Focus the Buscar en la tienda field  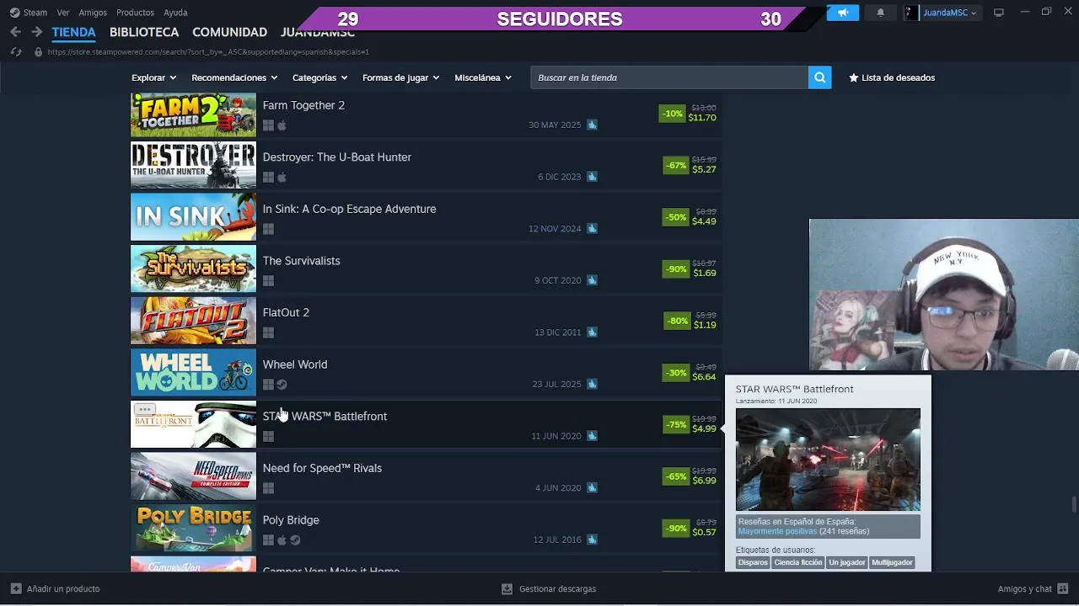[668, 77]
